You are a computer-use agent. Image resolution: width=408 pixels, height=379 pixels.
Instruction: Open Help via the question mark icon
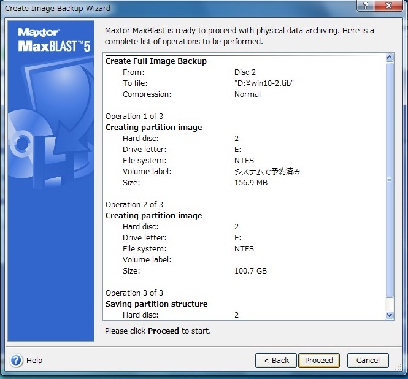[16, 360]
